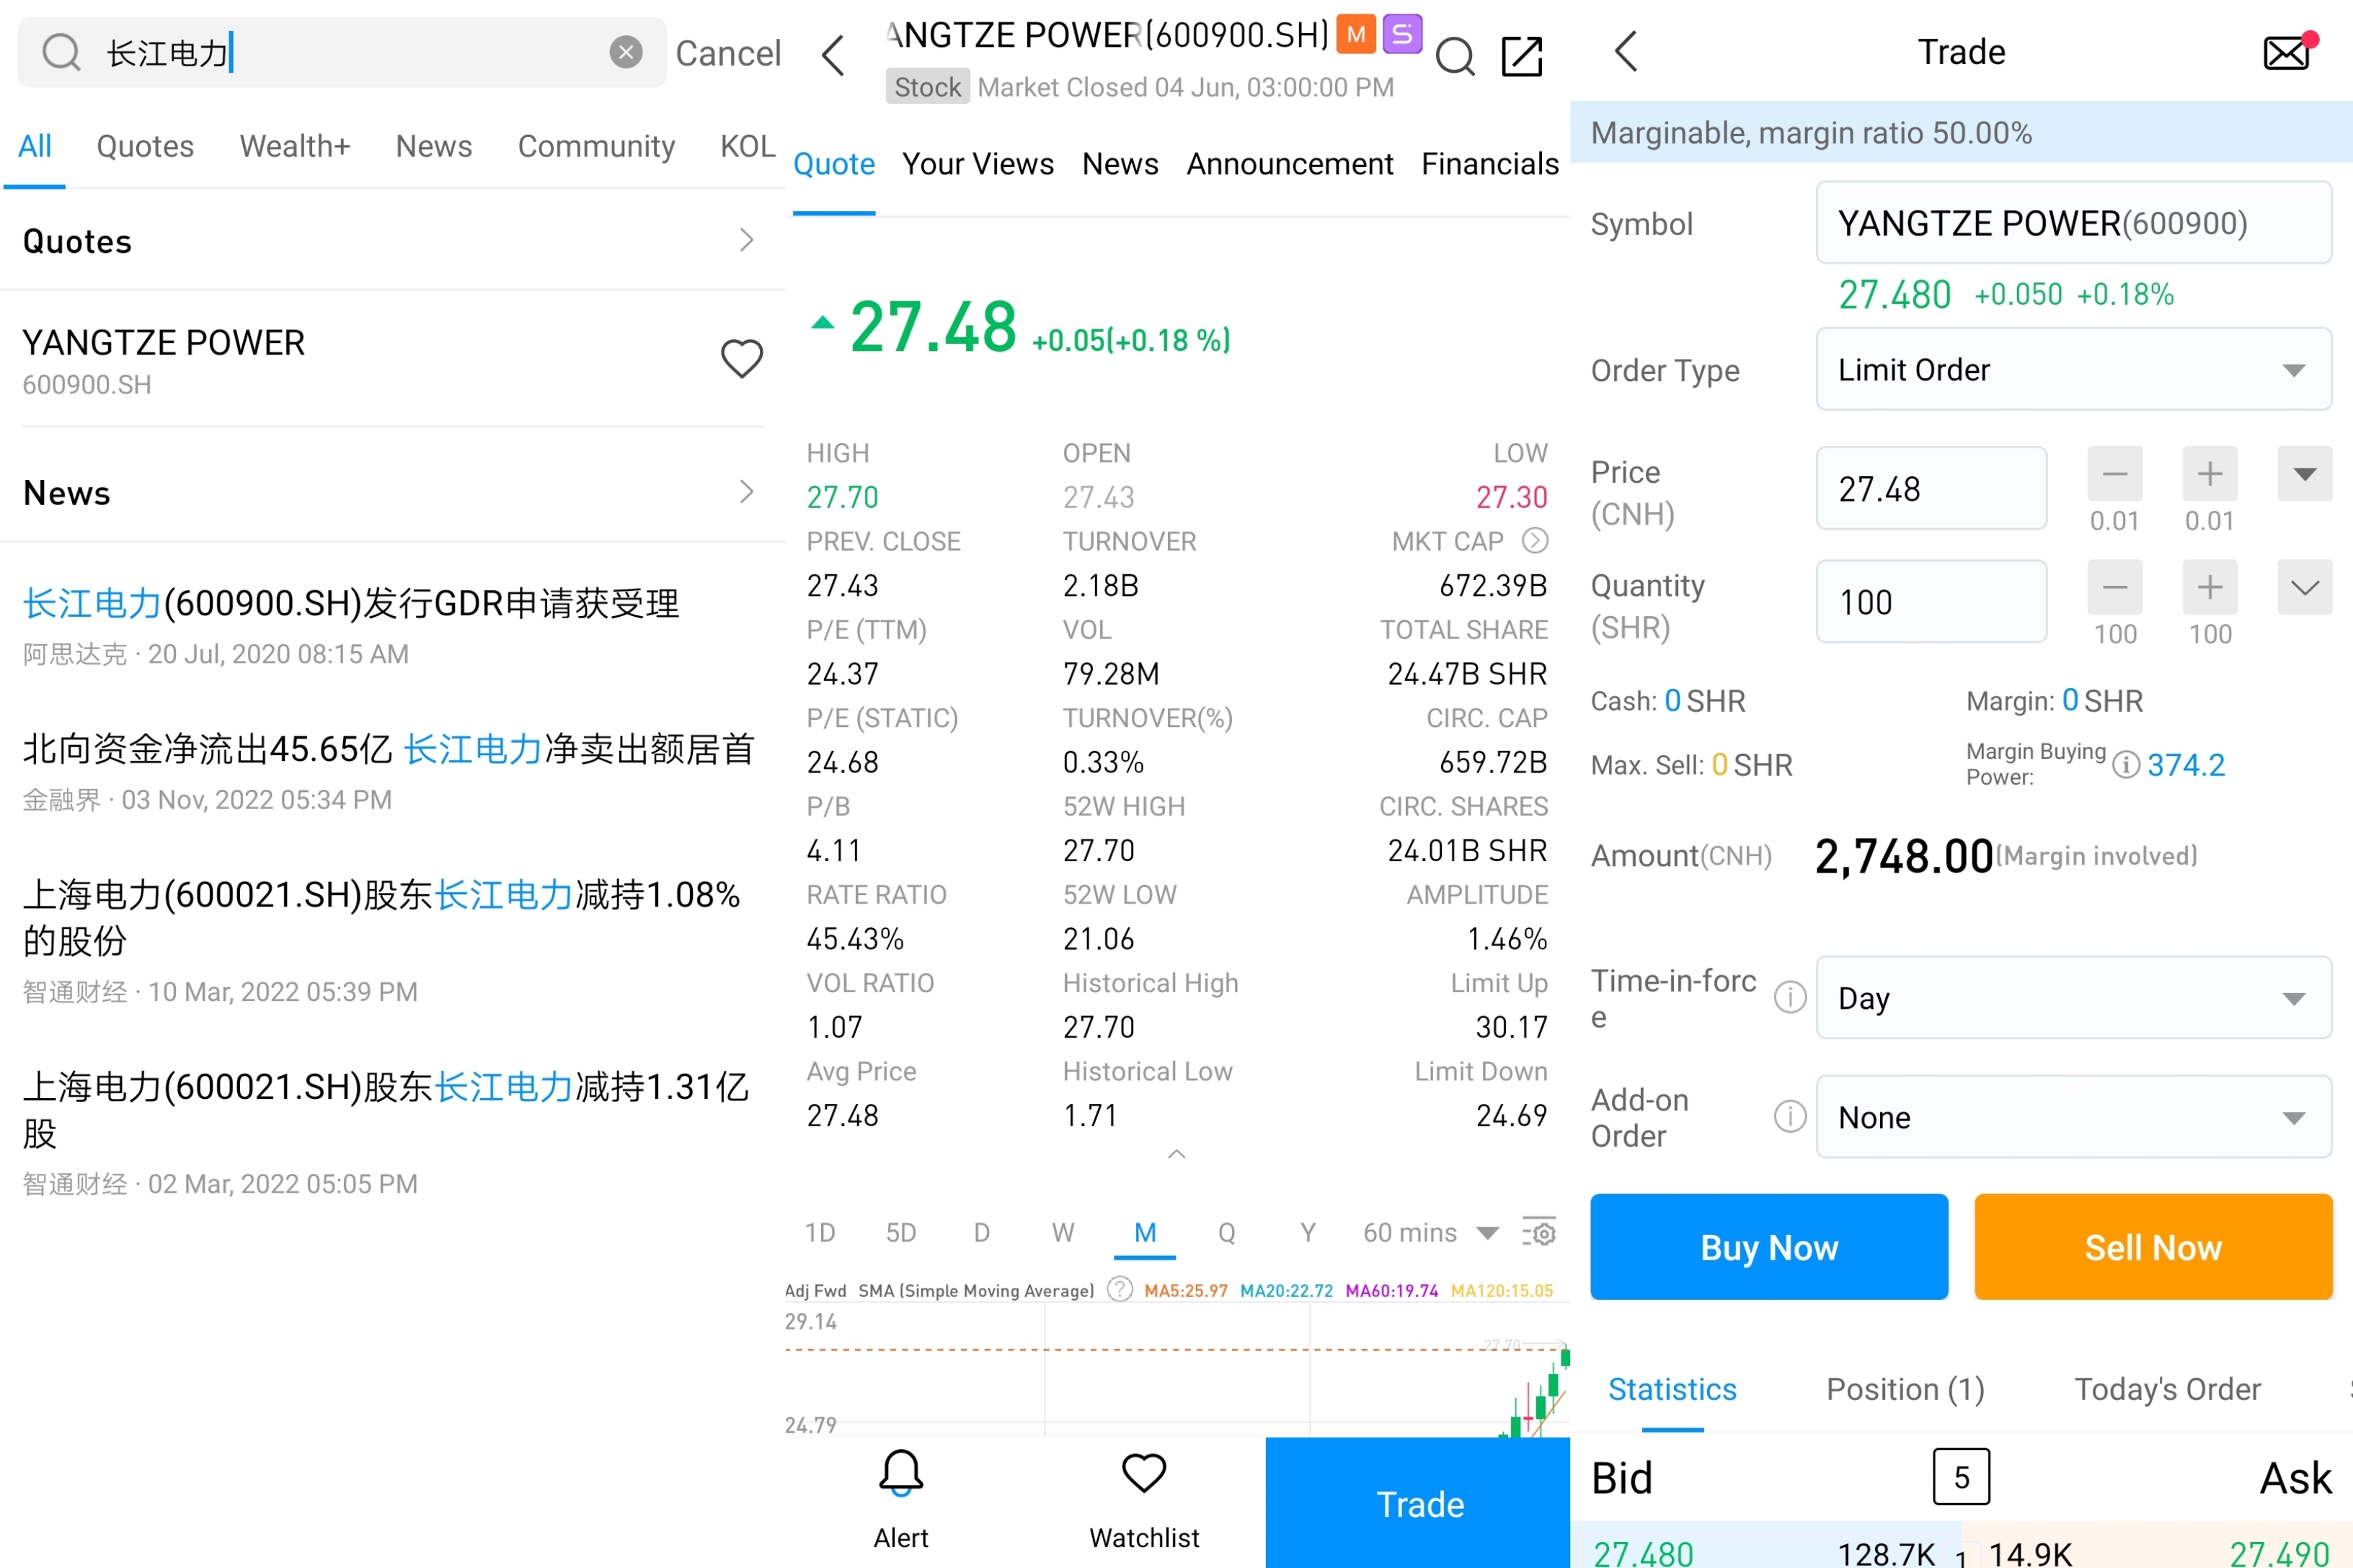This screenshot has width=2353, height=1568.
Task: Tap the magnifier icon in the search bar
Action: point(61,52)
